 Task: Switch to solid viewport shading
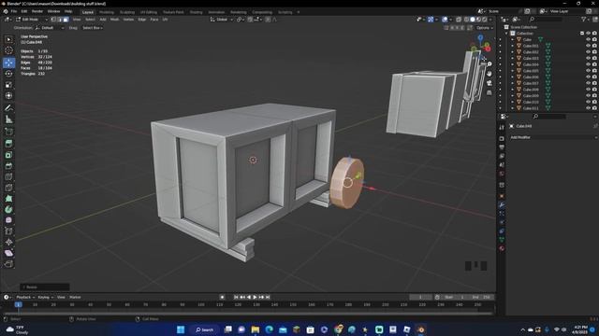473,20
